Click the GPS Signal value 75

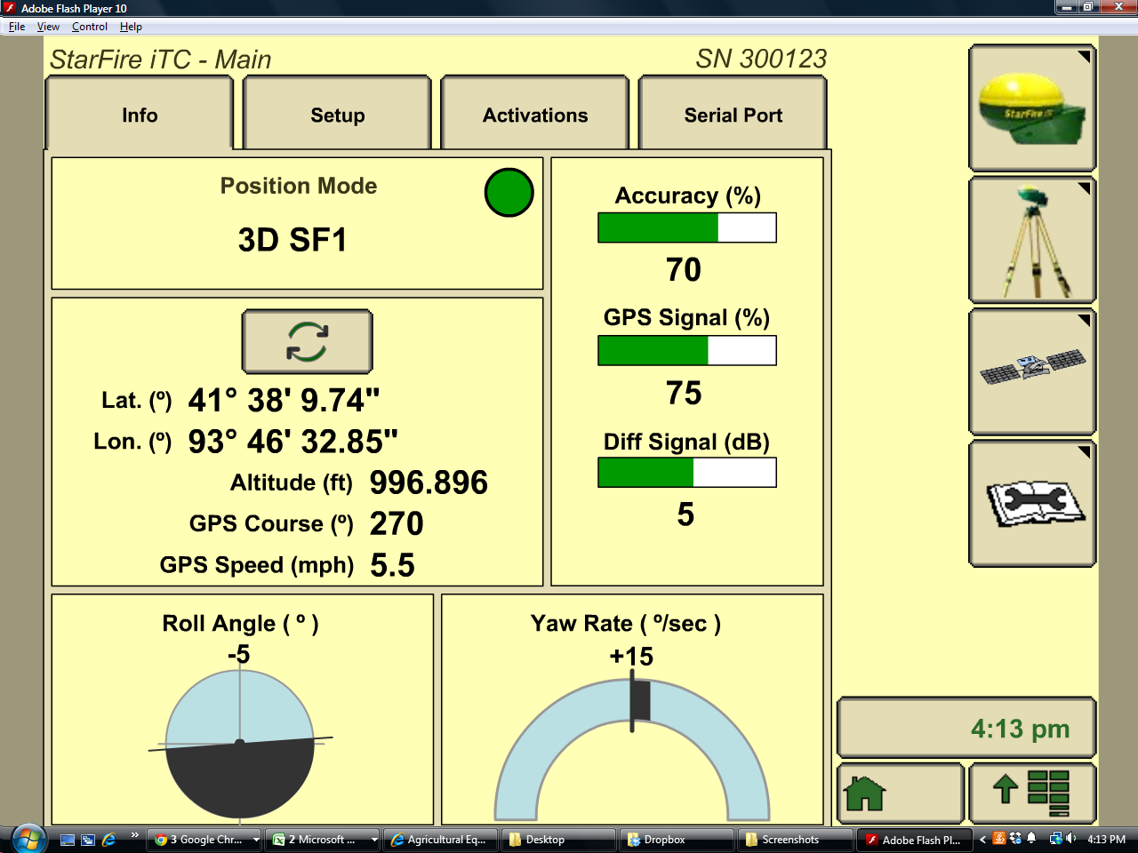[684, 393]
